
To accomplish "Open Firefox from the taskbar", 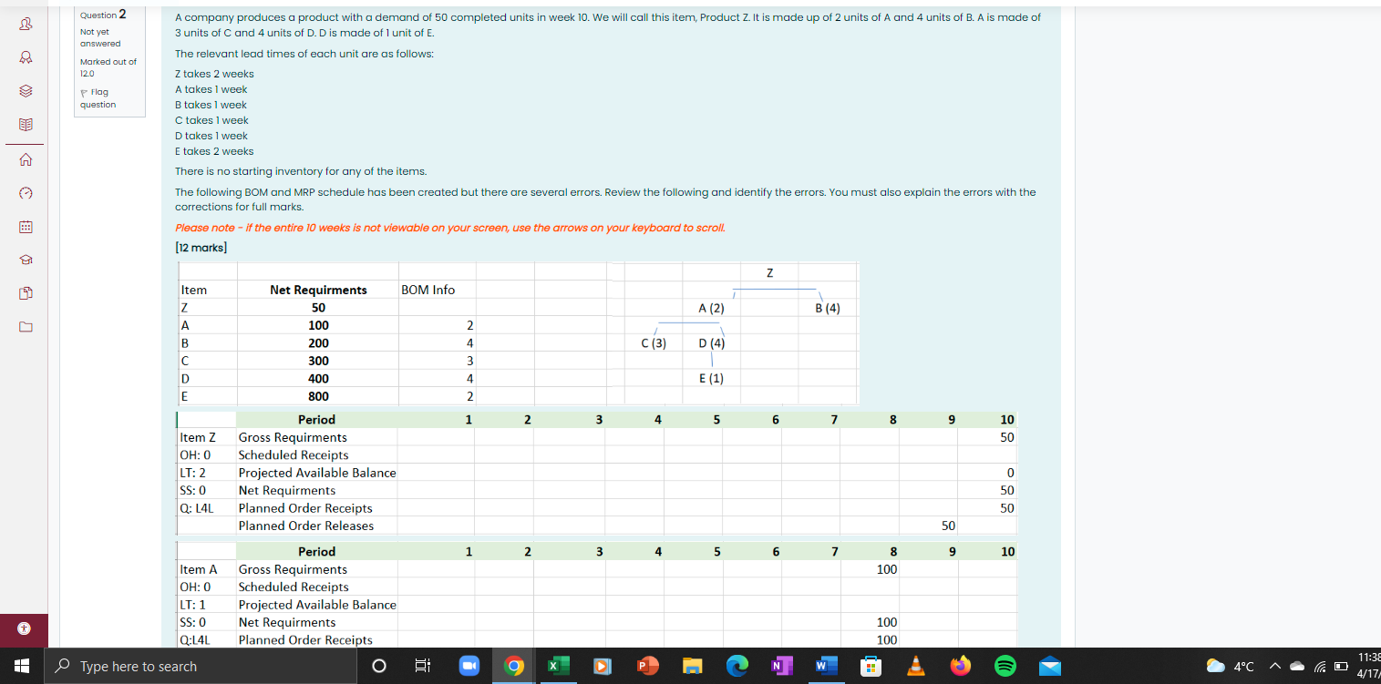I will click(x=960, y=667).
